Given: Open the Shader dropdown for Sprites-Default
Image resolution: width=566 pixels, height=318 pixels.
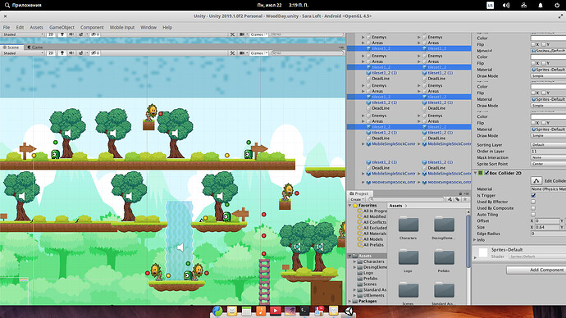Looking at the screenshot, I should [537, 257].
